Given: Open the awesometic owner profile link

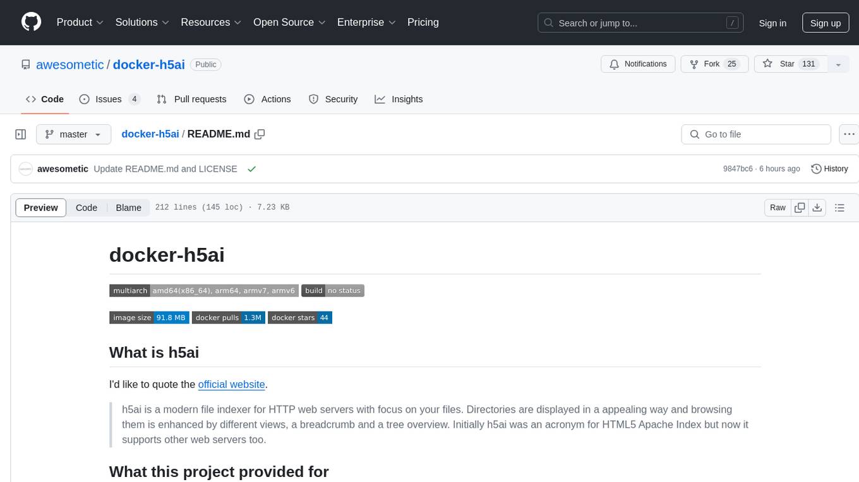Looking at the screenshot, I should pos(69,64).
